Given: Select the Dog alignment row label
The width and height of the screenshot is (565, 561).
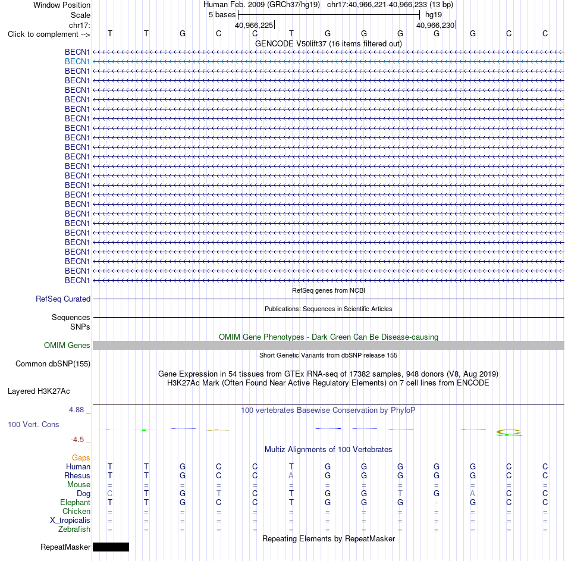Looking at the screenshot, I should coord(83,494).
